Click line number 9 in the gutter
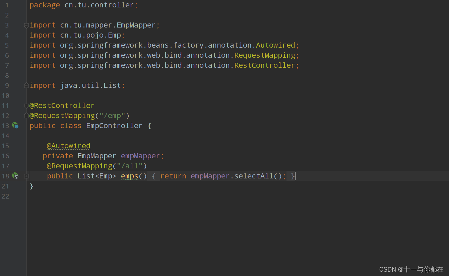 click(x=7, y=86)
